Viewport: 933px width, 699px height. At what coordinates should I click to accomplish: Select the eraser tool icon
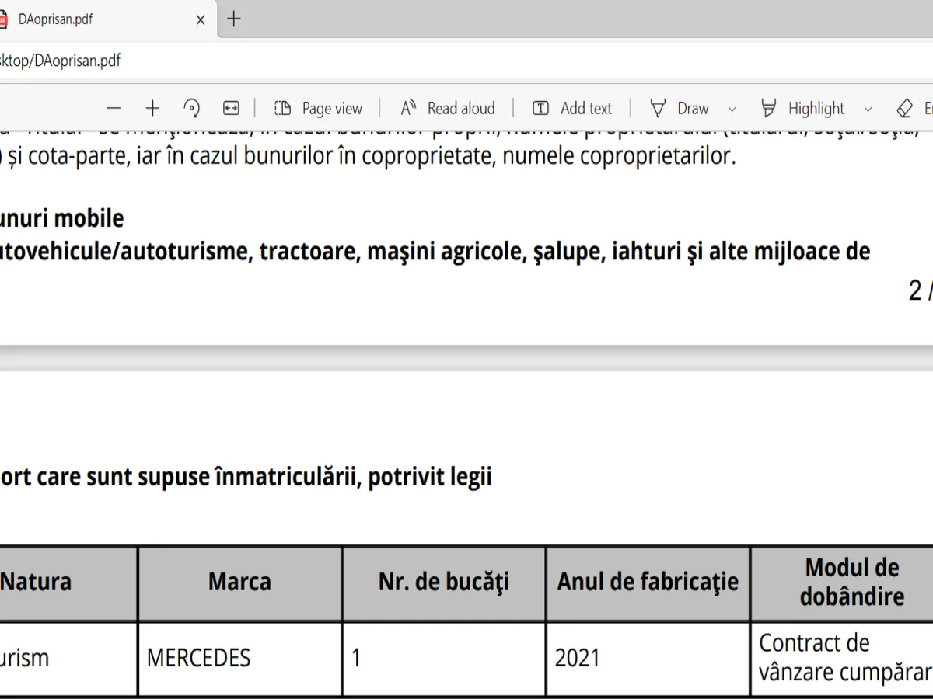905,109
